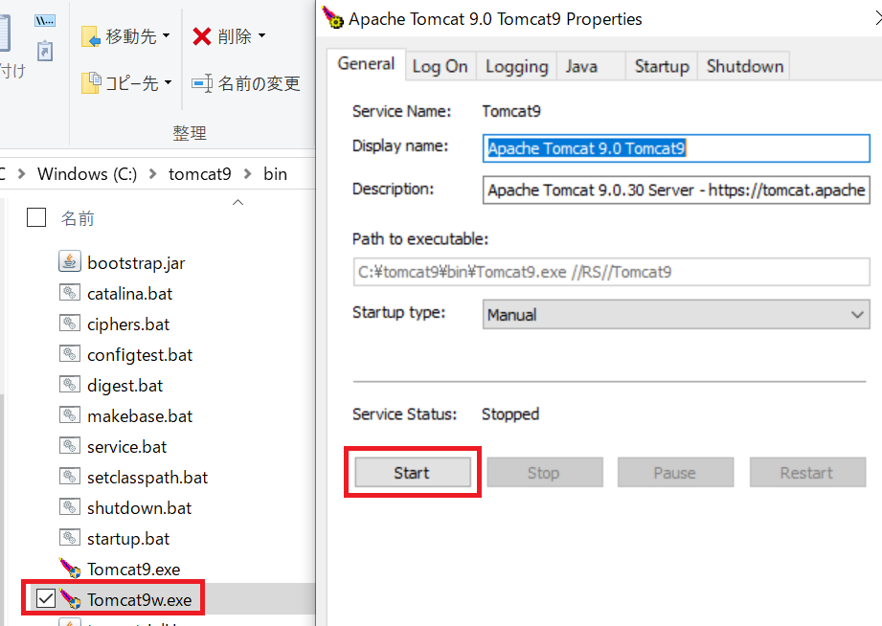Click the 名前 column header
Image resolution: width=882 pixels, height=626 pixels.
(77, 218)
